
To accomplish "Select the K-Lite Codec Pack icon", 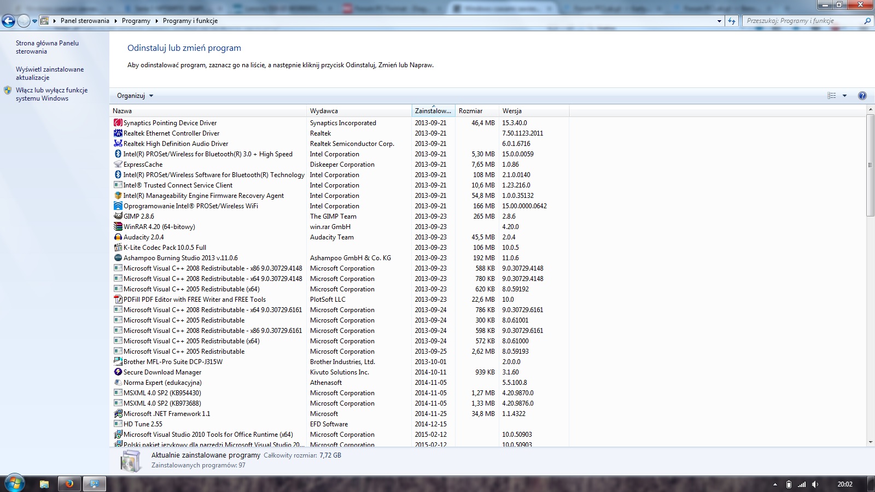I will click(x=118, y=248).
